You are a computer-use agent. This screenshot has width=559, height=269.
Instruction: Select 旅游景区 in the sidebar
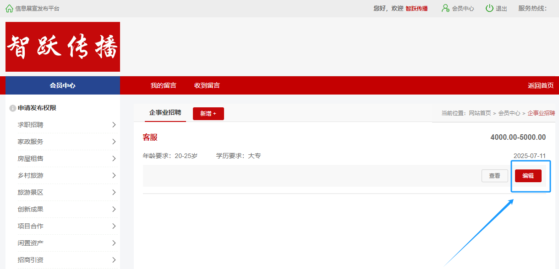[31, 192]
